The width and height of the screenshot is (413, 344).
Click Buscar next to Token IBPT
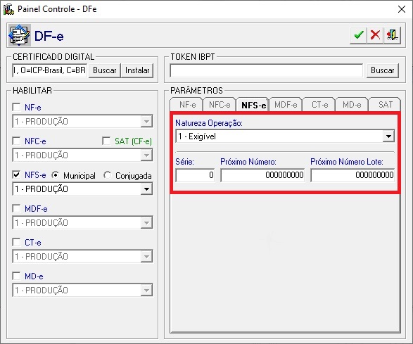tap(383, 70)
